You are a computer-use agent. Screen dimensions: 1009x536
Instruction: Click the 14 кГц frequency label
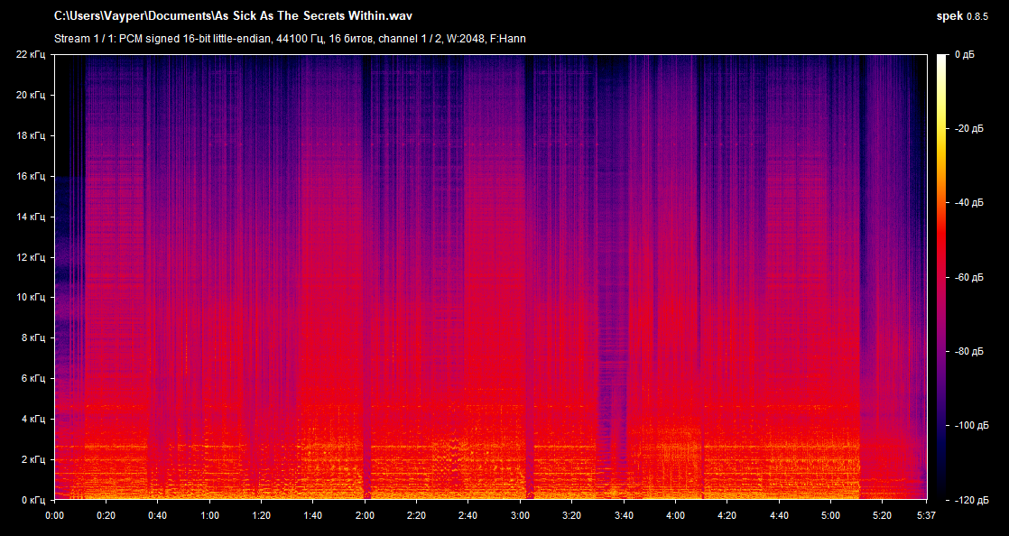31,217
